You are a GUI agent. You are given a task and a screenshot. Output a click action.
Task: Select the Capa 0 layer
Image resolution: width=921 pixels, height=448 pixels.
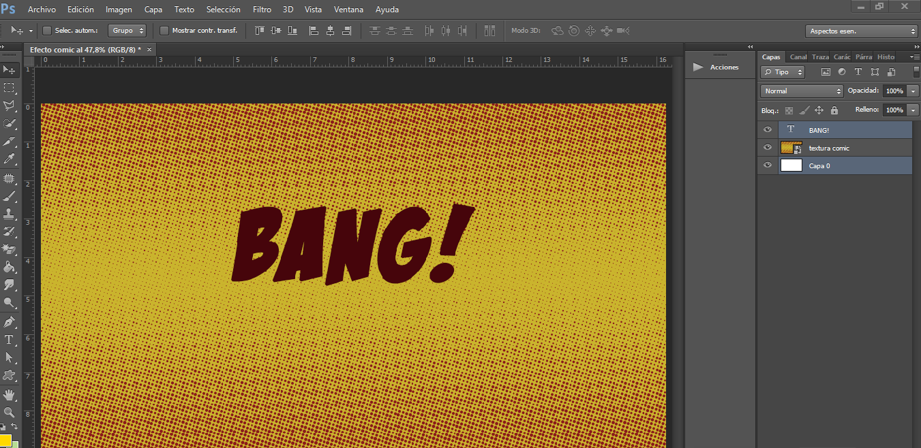click(x=845, y=165)
